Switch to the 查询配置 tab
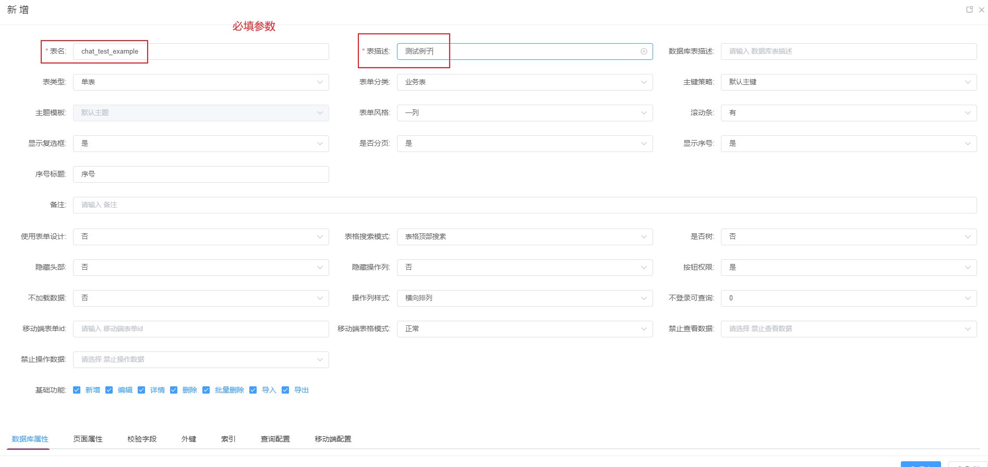This screenshot has width=988, height=467. tap(275, 439)
